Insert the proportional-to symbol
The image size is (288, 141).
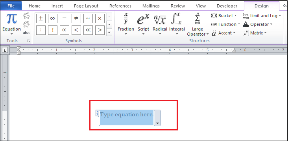click(64, 30)
